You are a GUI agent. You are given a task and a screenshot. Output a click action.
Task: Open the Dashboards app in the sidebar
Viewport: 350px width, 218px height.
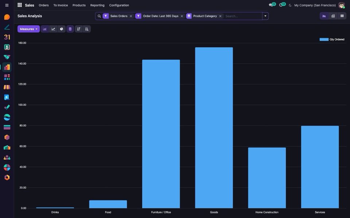[x=7, y=77]
